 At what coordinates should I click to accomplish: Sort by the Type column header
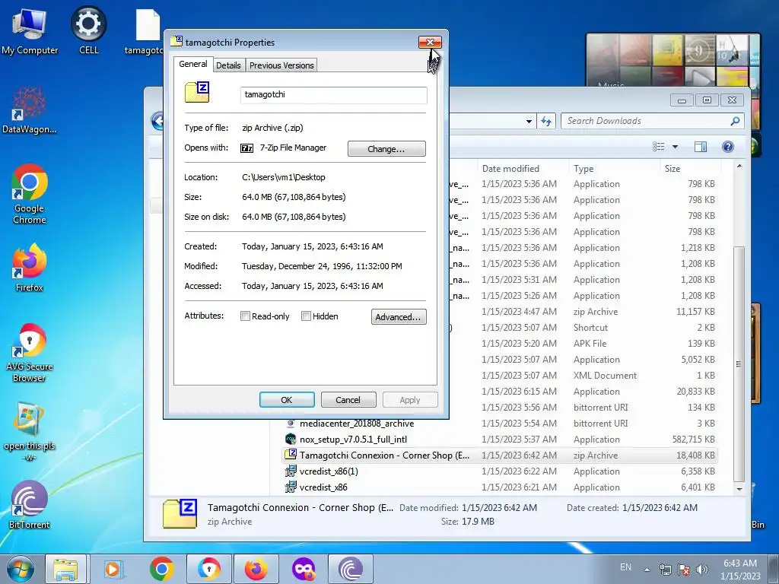[x=614, y=168]
